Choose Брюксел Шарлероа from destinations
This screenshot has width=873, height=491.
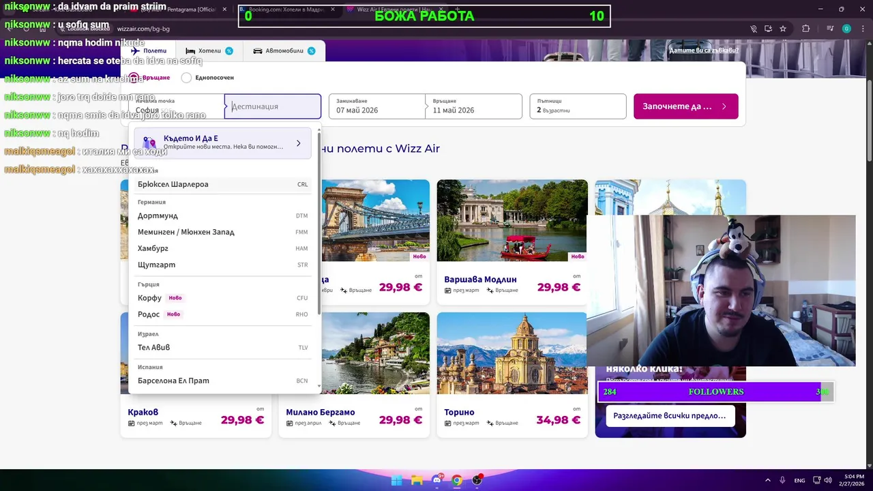[x=223, y=184]
